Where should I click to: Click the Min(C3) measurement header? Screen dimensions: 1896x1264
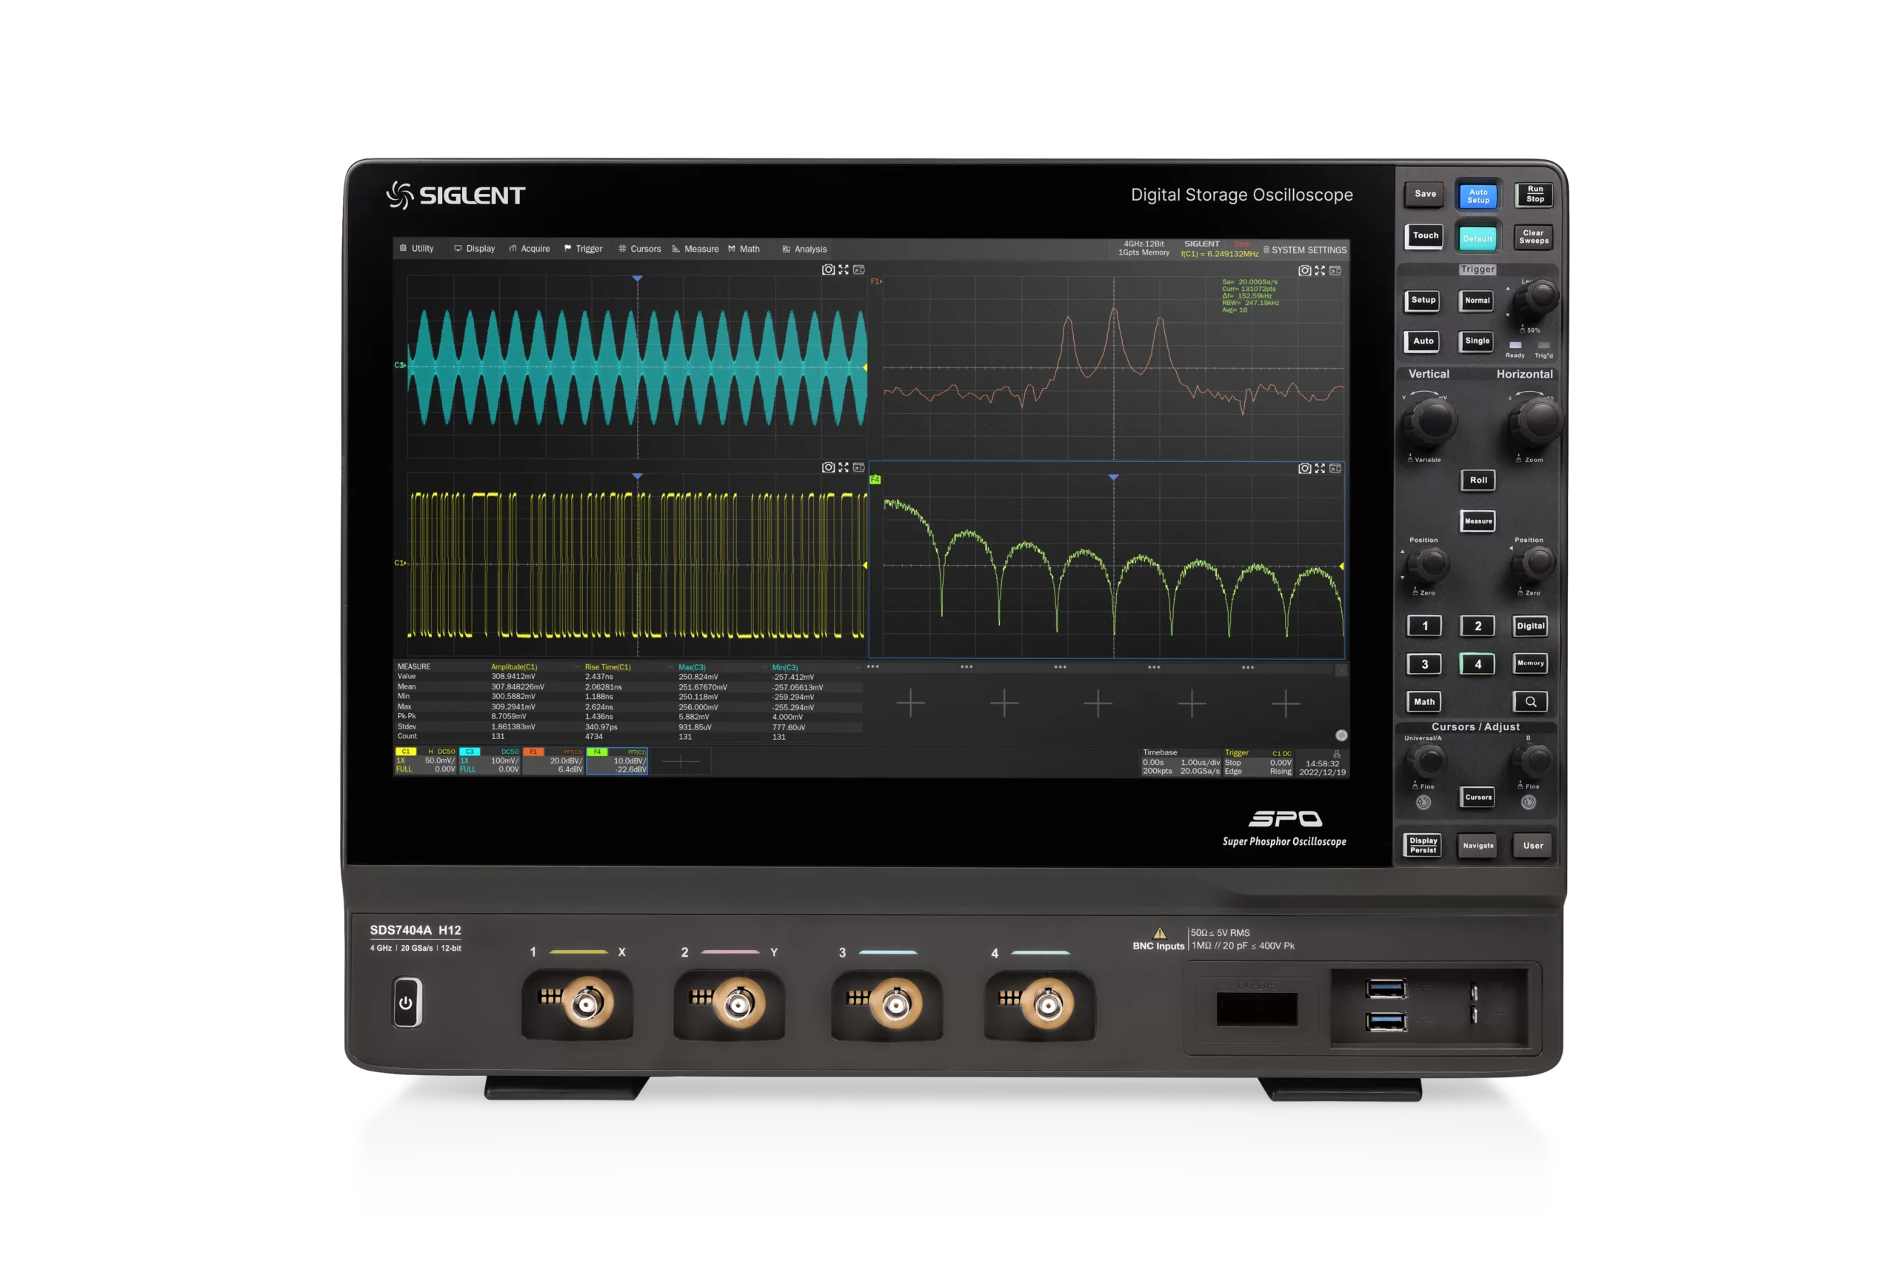pyautogui.click(x=785, y=666)
